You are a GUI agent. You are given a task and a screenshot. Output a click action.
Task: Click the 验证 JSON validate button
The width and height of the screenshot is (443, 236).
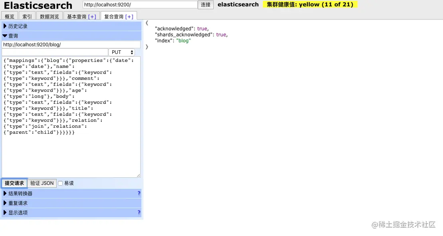point(42,183)
